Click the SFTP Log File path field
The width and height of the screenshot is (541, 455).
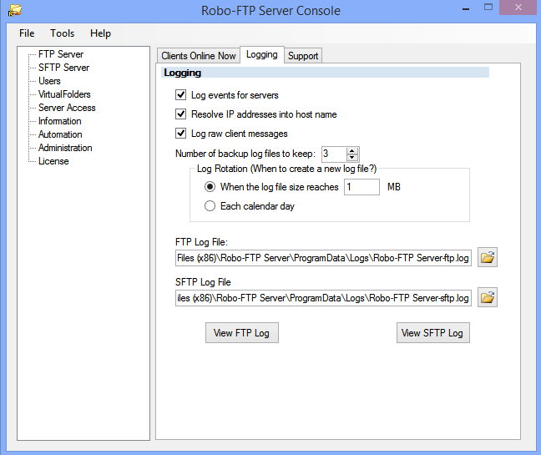[323, 298]
